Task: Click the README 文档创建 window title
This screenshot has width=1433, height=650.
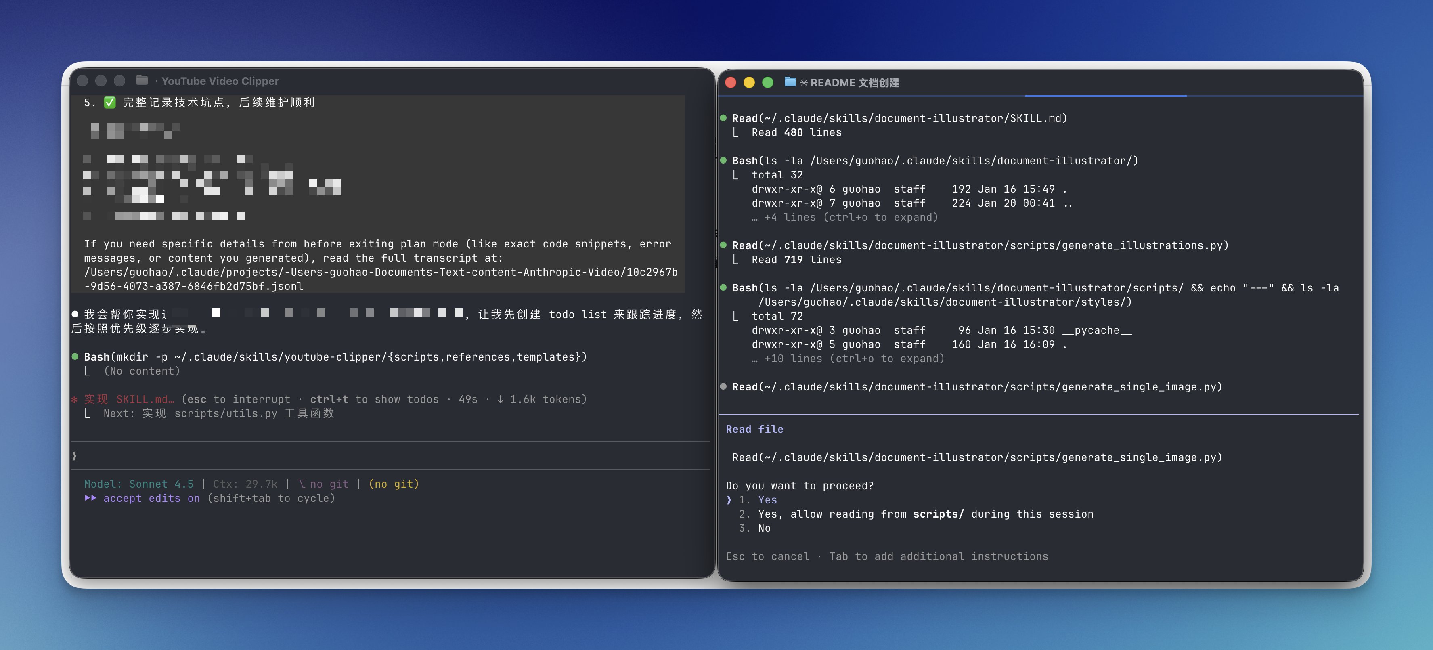Action: [854, 83]
